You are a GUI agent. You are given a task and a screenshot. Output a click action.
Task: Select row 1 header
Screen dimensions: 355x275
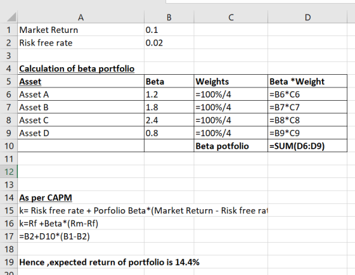pos(9,30)
